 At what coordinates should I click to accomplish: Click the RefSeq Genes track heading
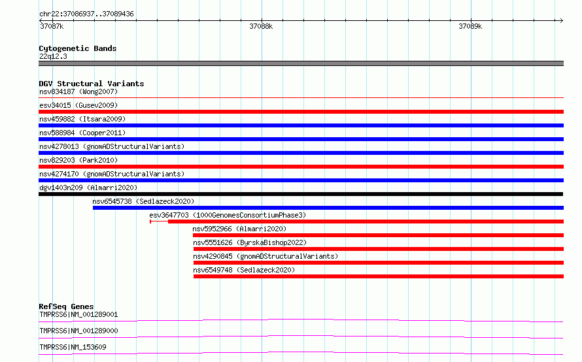pos(66,306)
